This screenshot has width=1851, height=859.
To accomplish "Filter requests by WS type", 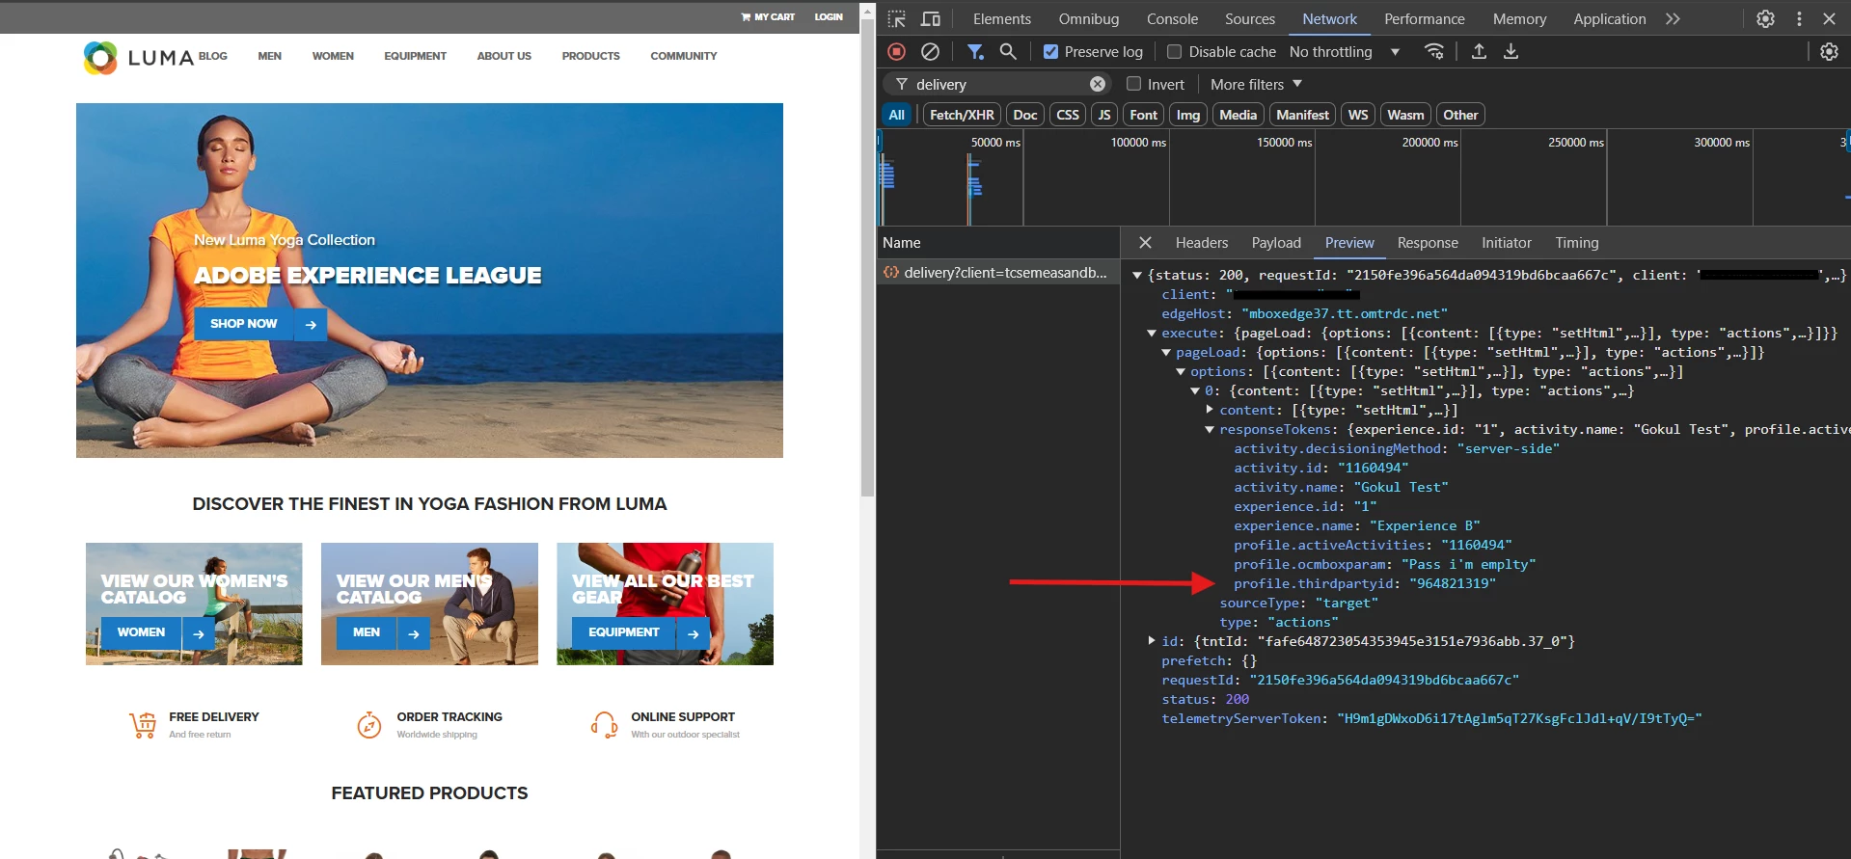I will tap(1358, 115).
